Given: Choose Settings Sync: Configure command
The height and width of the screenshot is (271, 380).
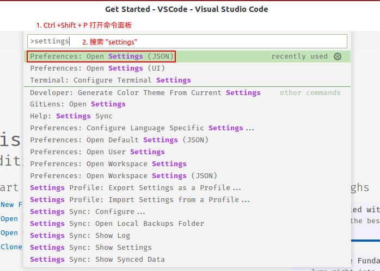Looking at the screenshot, I should [187, 212].
